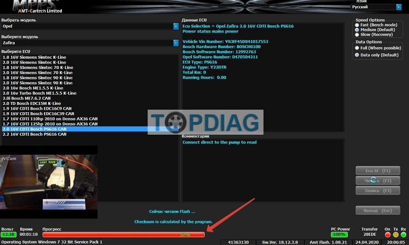Select 2.0 16v Turbo Bosch ME1.5.5 K-Line
The image size is (409, 245).
click(39, 93)
